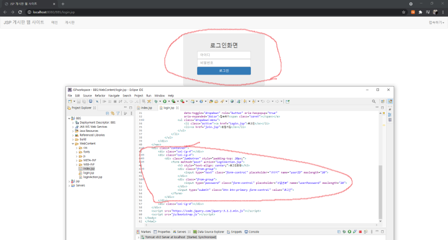The width and height of the screenshot is (448, 240).
Task: Click Link with Editor icon in Project Explorer
Action: tap(112, 113)
